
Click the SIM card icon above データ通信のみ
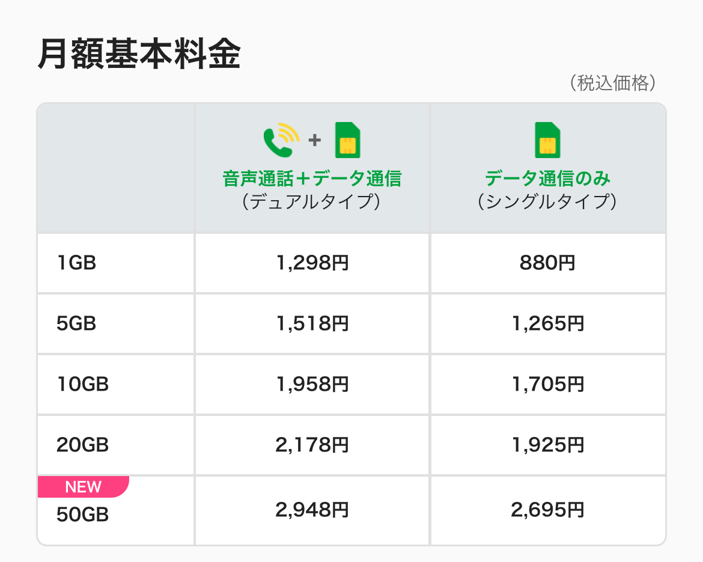pyautogui.click(x=547, y=140)
